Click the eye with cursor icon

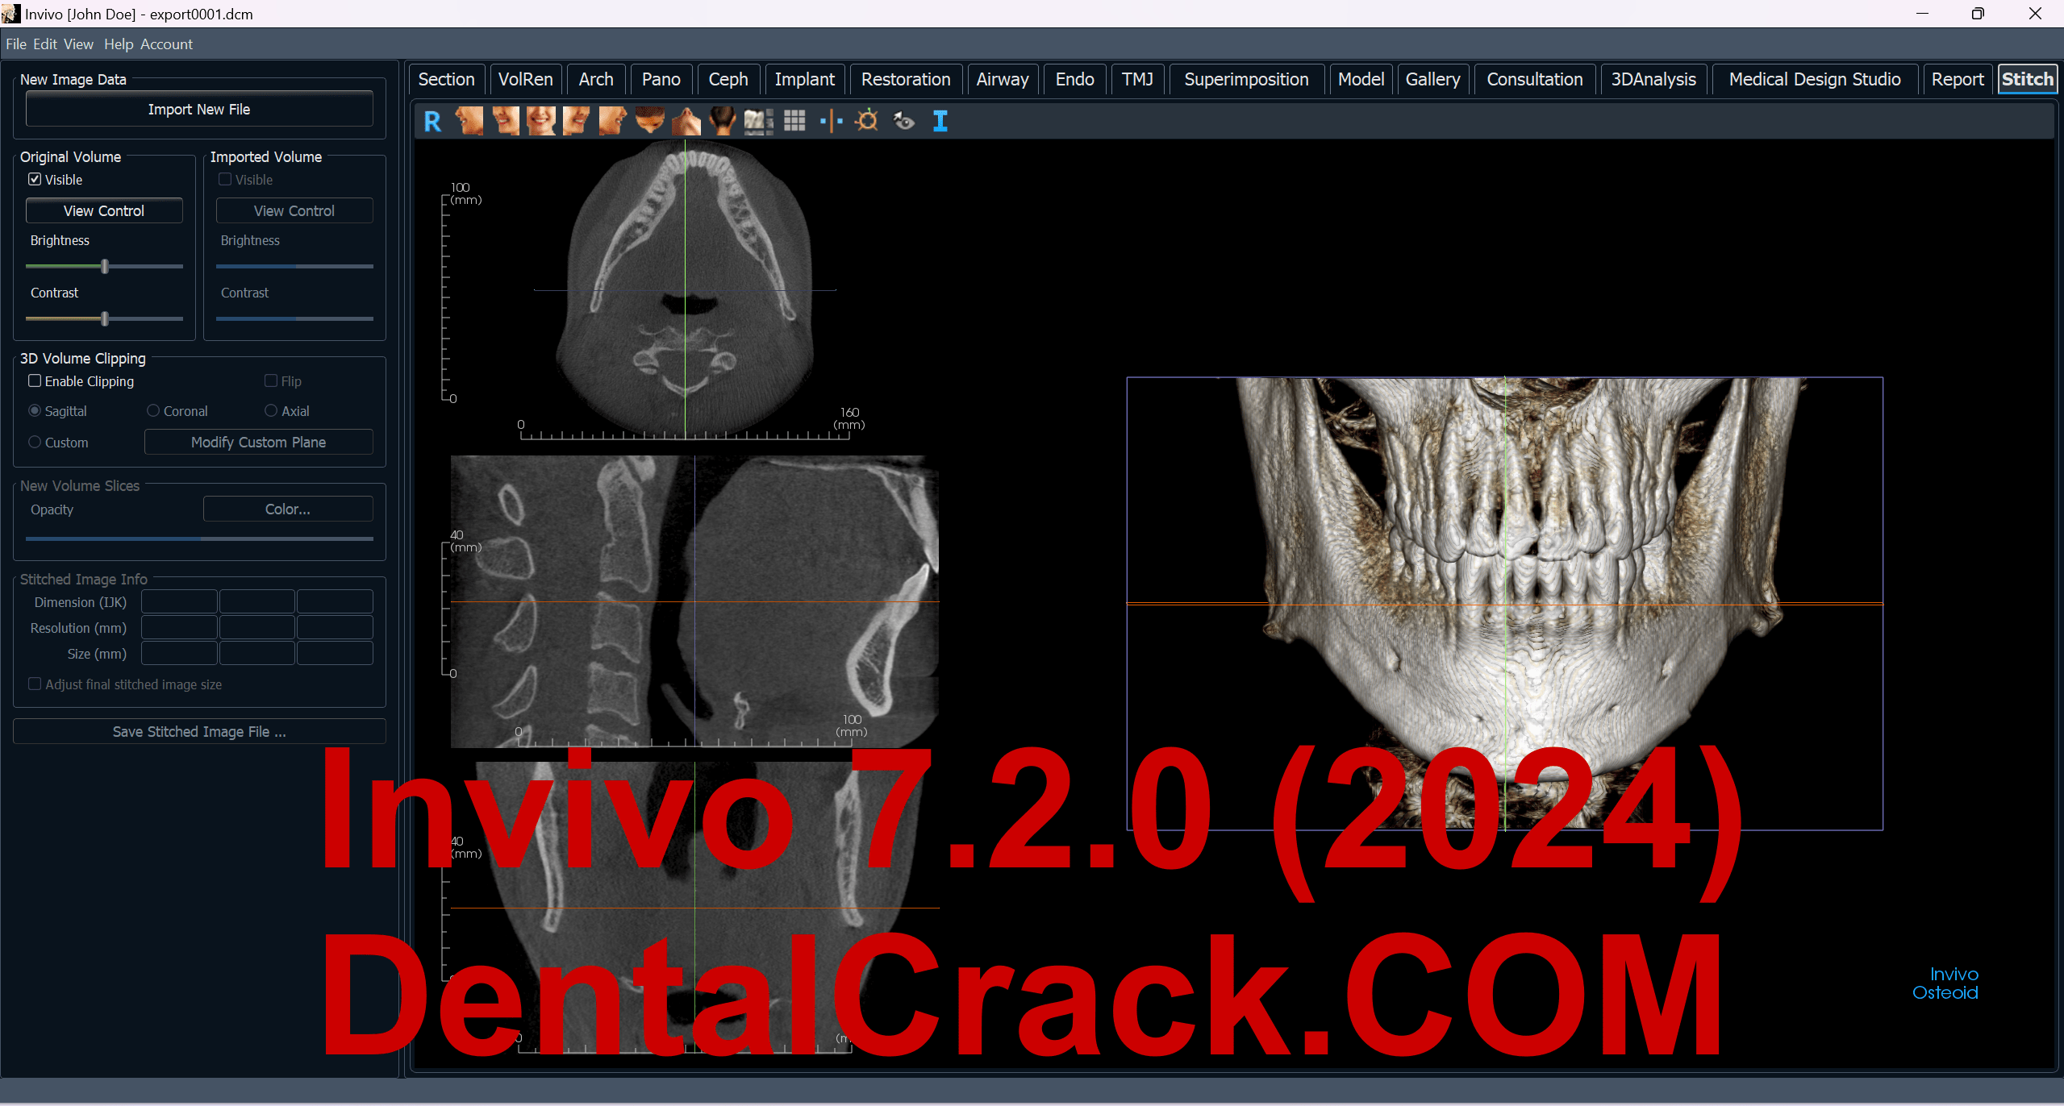point(904,121)
